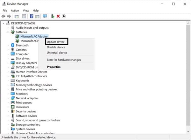Click the Properties sheet toolbar icon
This screenshot has width=191, height=140.
coord(24,16)
